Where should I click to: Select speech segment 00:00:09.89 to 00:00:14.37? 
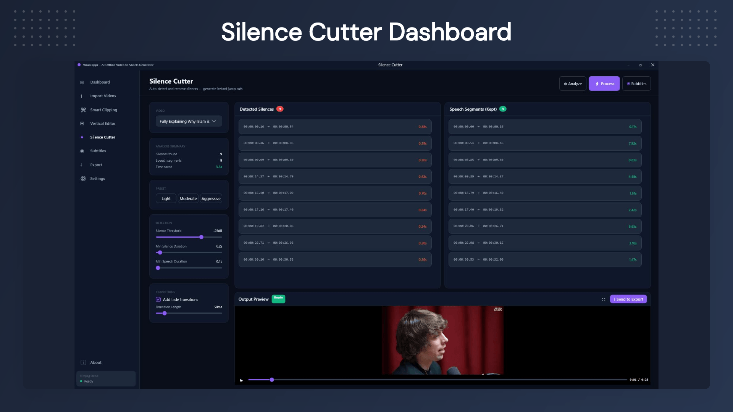pyautogui.click(x=545, y=177)
